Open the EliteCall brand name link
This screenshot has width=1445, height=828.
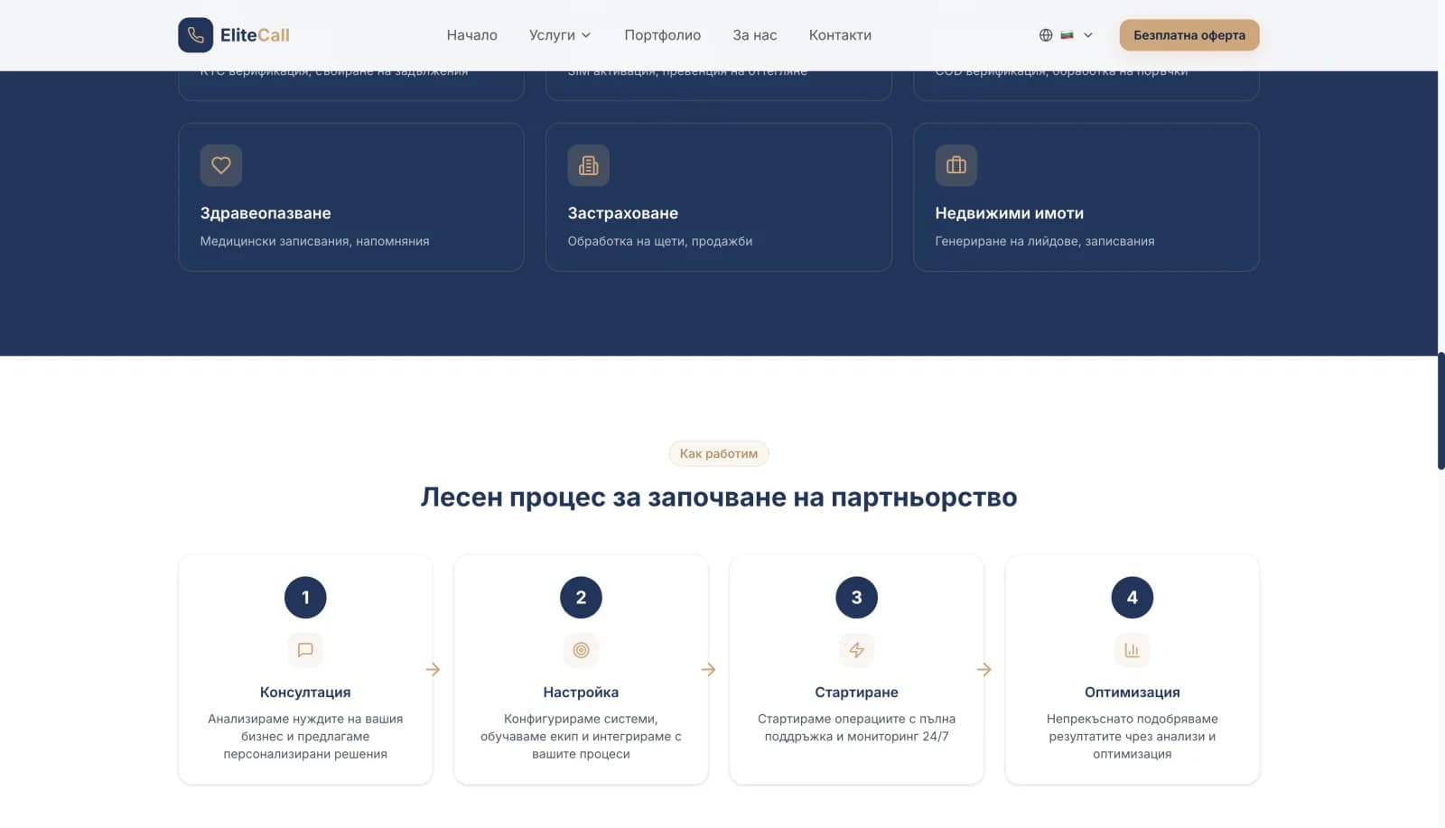pos(255,35)
